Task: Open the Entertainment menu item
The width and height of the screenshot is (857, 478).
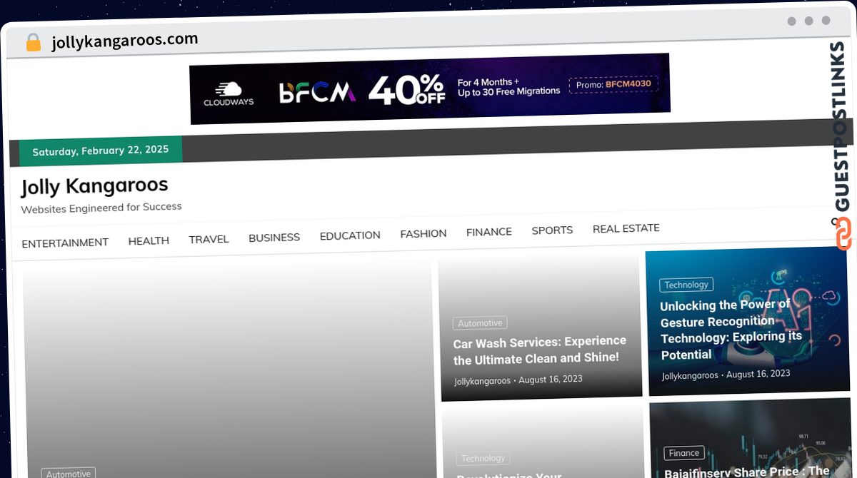Action: coord(65,243)
